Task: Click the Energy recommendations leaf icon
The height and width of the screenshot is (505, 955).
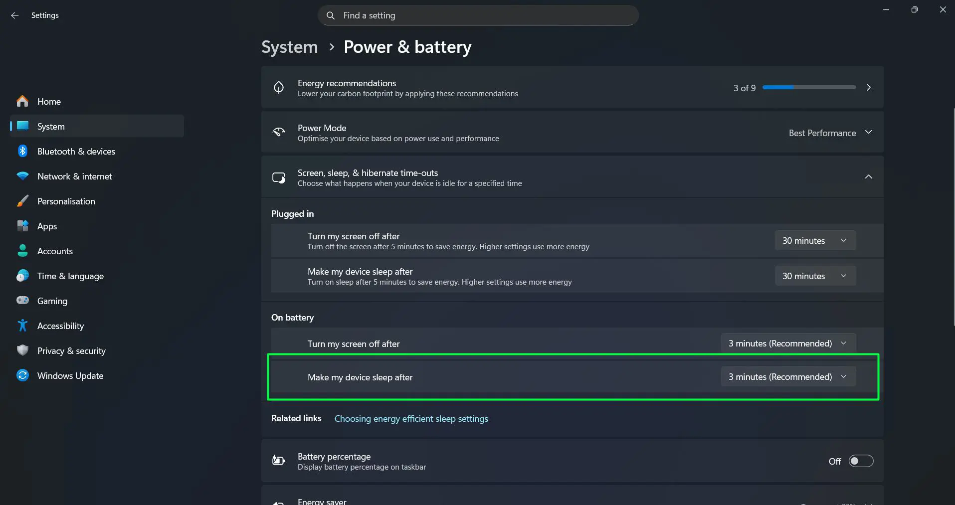Action: pyautogui.click(x=279, y=87)
